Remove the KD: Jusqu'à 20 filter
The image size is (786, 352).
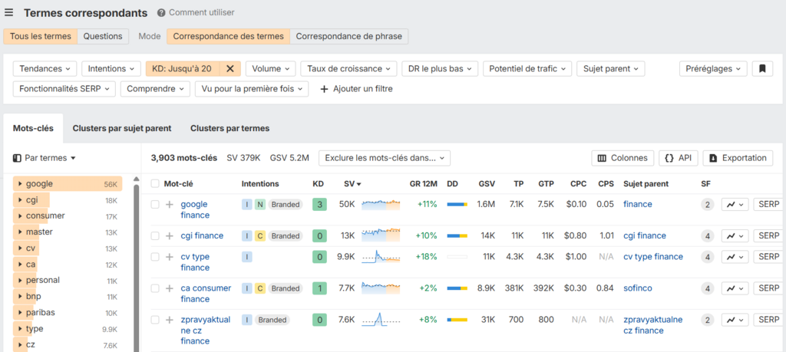[230, 68]
